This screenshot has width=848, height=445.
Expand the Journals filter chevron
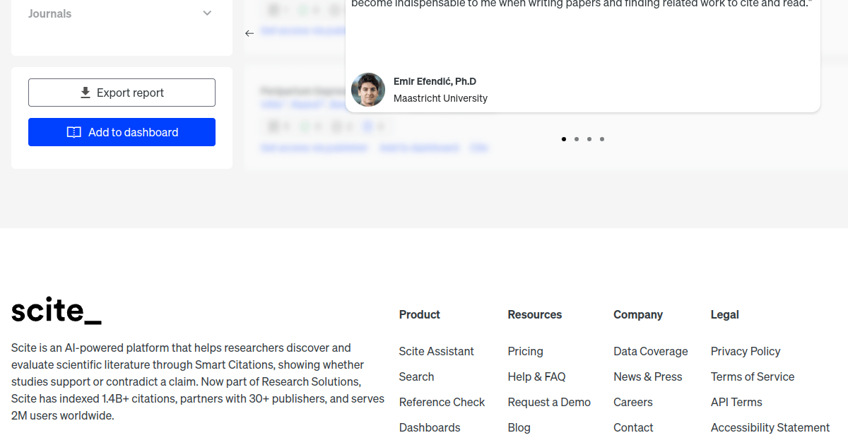(207, 13)
